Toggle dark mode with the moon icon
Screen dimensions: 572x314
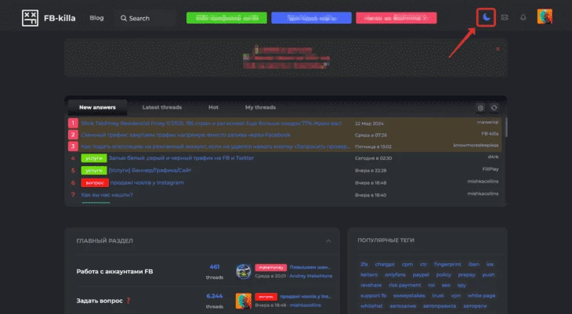click(486, 17)
